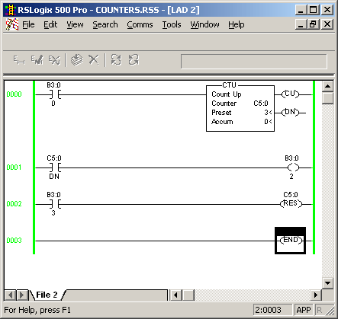
Task: Open the View menu
Action: 75,24
